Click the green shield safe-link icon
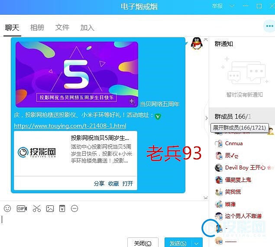Image resolution: width=275 pixels, height=247 pixels. [158, 117]
